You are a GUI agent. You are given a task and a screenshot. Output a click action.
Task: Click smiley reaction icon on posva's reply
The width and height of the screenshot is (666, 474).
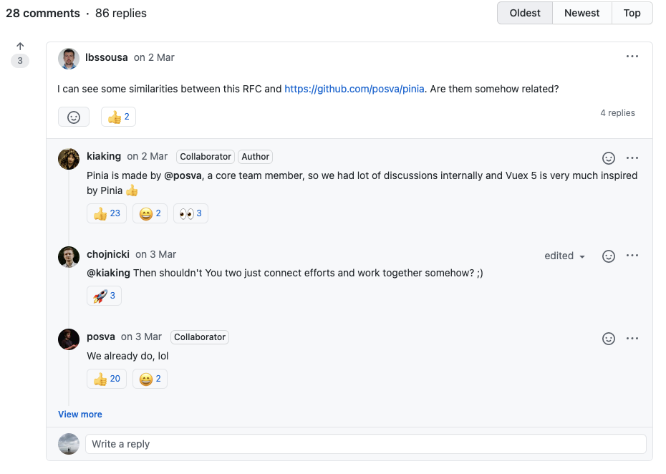(609, 338)
